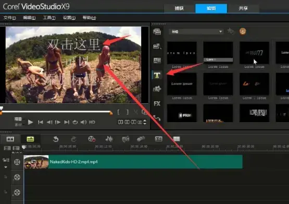
Task: Open the Instant Project library icon
Action: 157,46
